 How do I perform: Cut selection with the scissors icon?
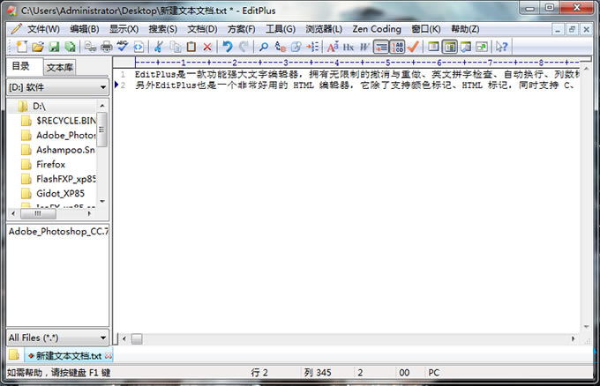[x=159, y=47]
